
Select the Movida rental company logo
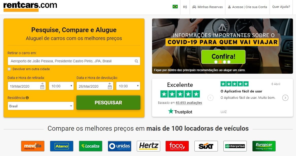(x=33, y=146)
